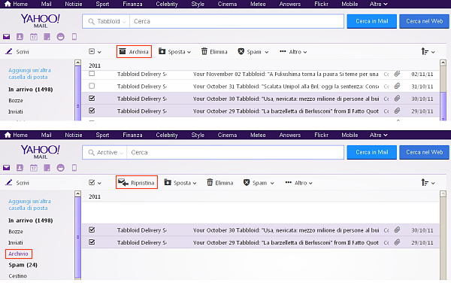The height and width of the screenshot is (283, 451).
Task: Open calendar icon in the Archive view
Action: 34,168
